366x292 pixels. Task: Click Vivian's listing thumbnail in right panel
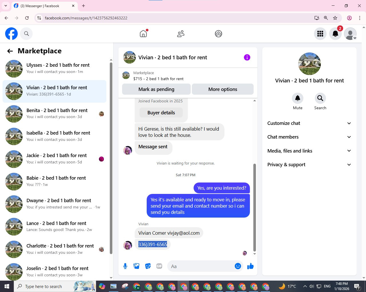[x=309, y=64]
